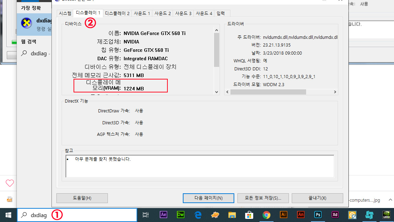The height and width of the screenshot is (222, 394).
Task: Click the driver panel horizontal scrollbar thumb
Action: 268,92
